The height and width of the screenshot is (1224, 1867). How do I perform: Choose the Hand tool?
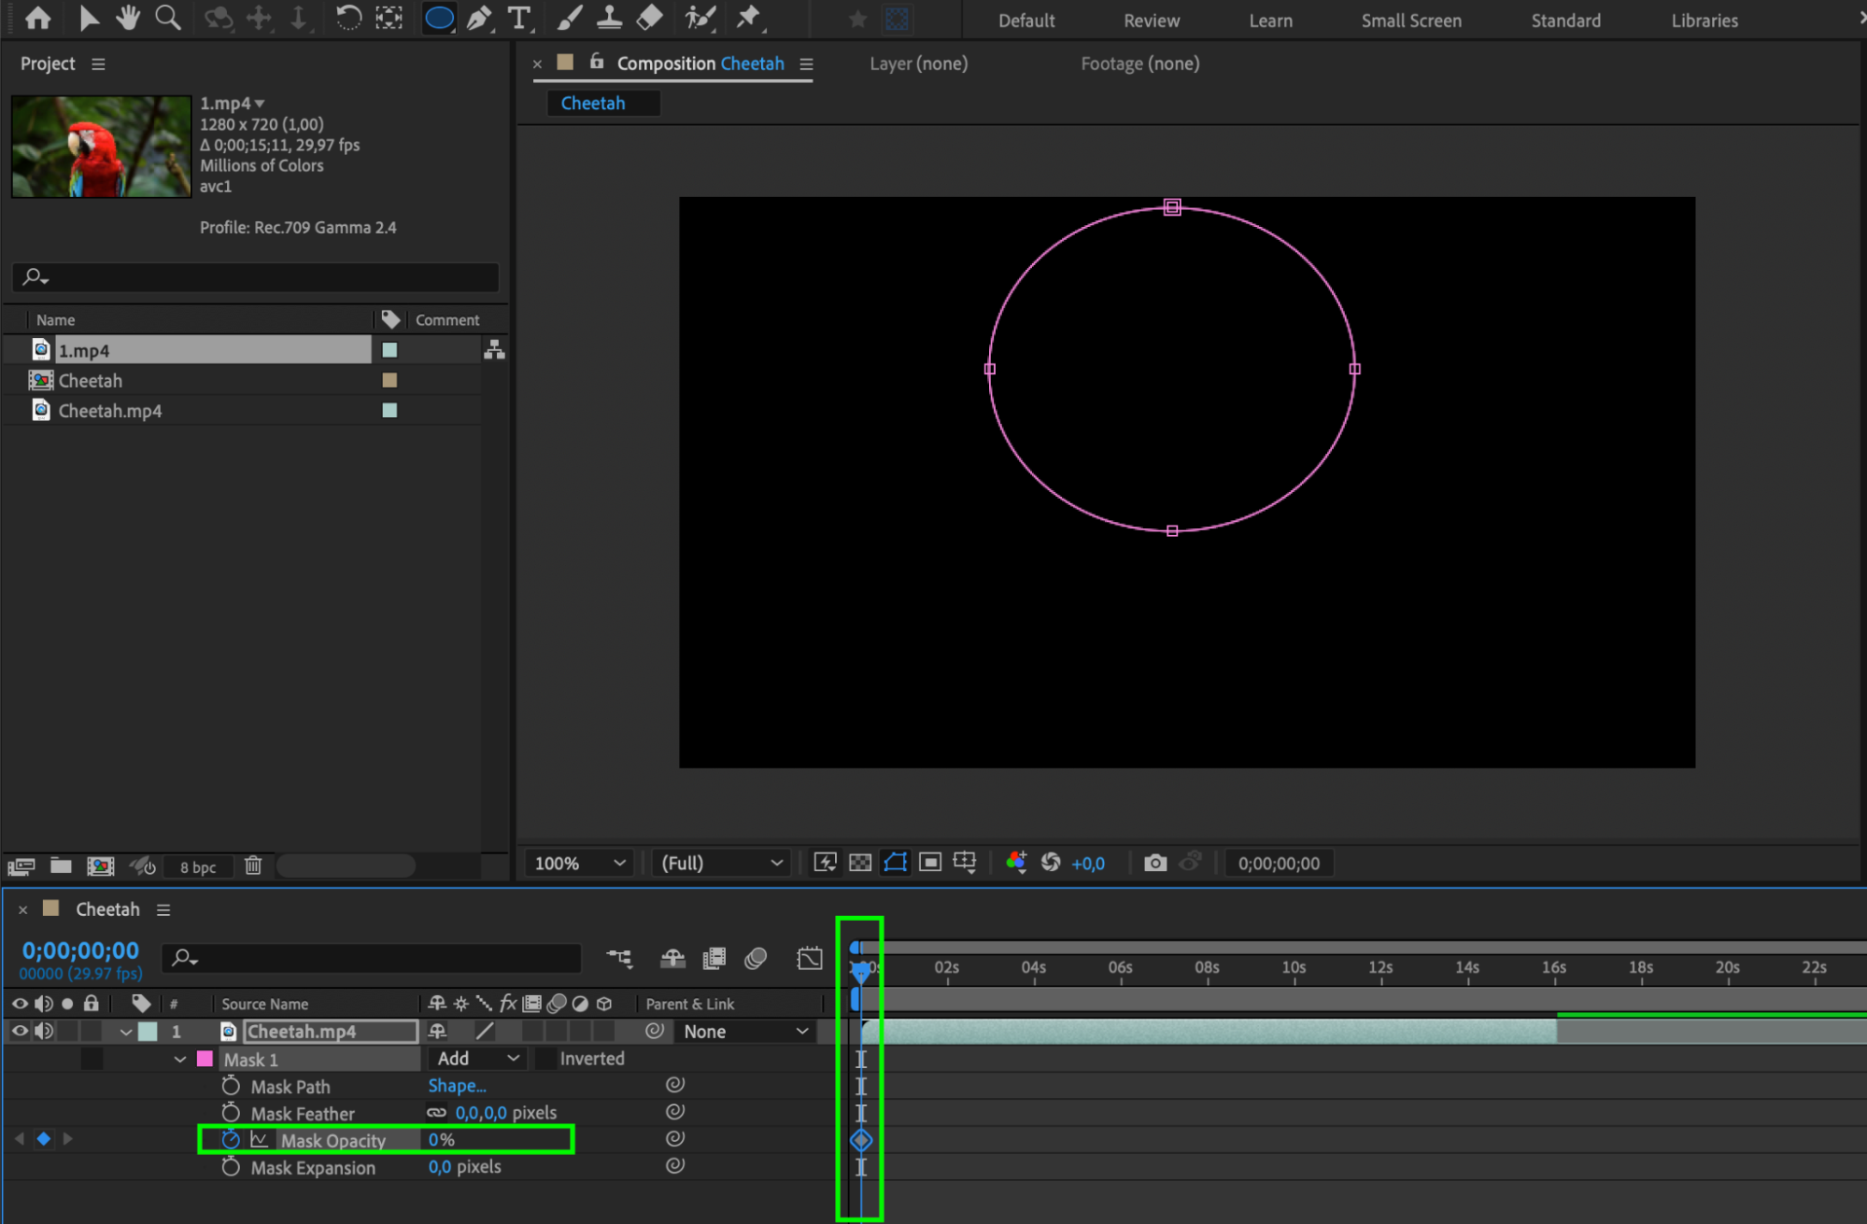127,18
